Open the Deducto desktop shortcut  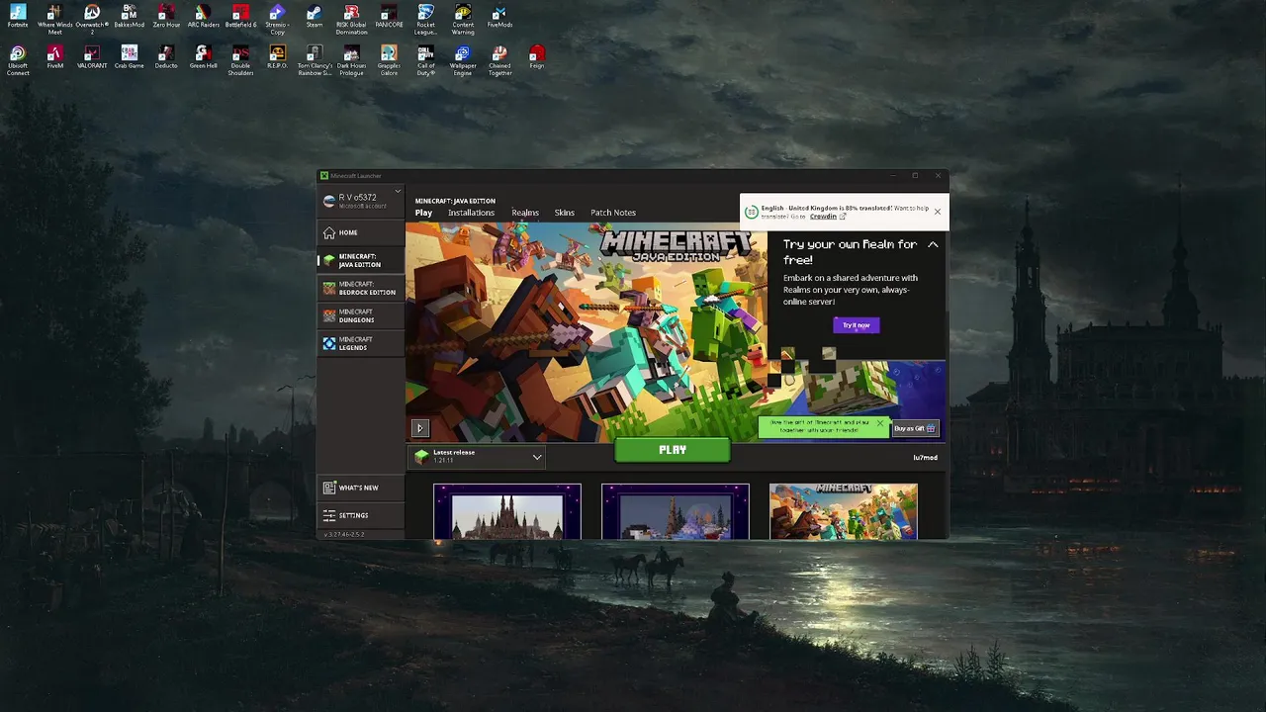click(166, 57)
